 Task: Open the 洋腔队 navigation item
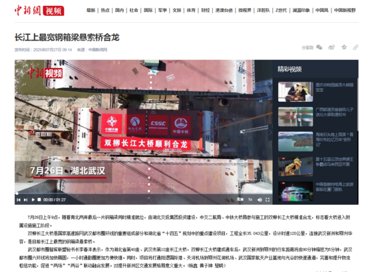(x=264, y=10)
